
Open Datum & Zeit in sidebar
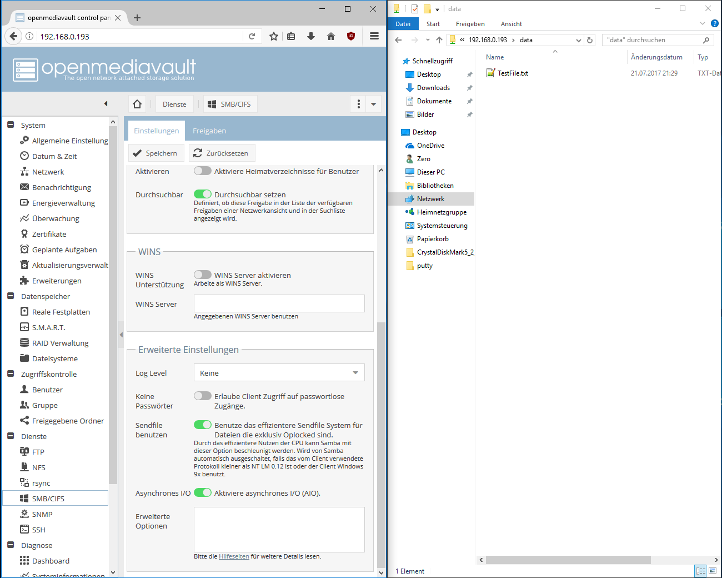click(56, 156)
